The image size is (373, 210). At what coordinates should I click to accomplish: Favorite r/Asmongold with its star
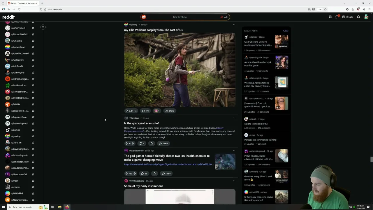(33, 73)
